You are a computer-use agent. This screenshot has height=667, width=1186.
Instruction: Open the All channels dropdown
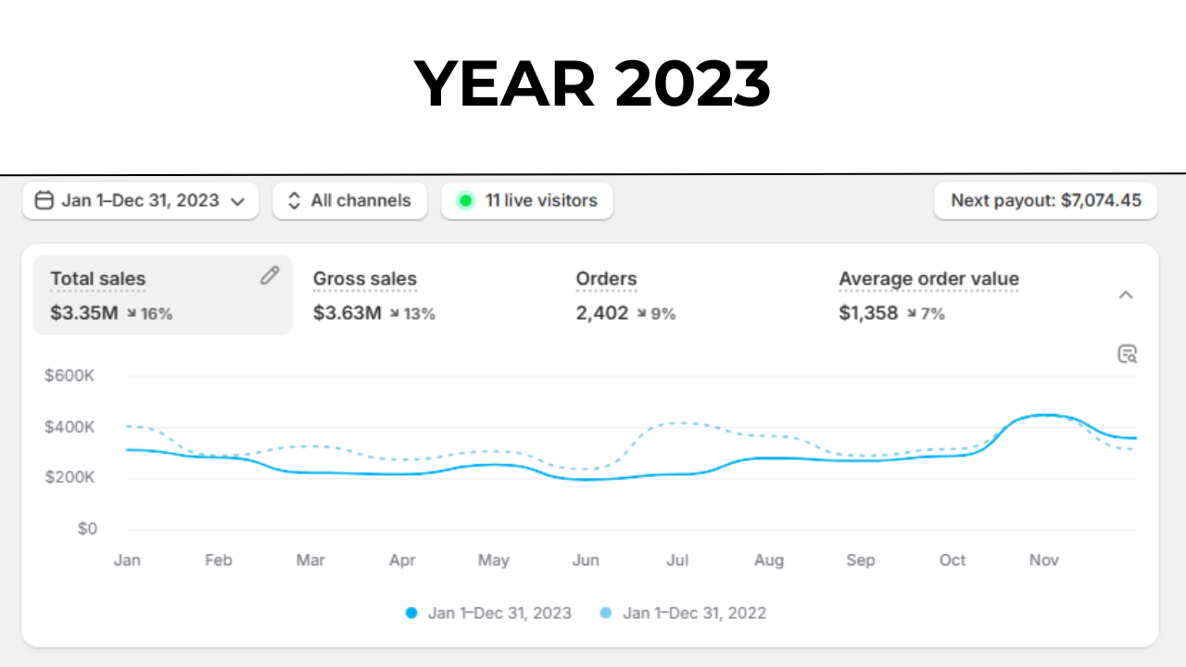[x=349, y=200]
